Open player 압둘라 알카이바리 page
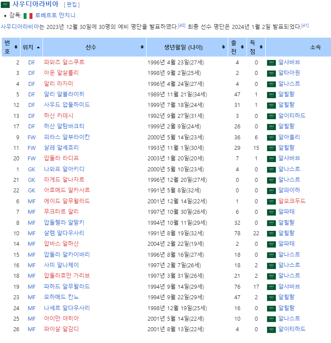 [67, 255]
